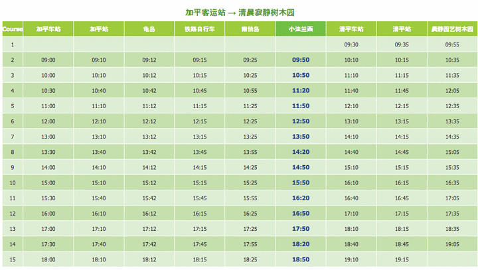Image resolution: width=478 pixels, height=270 pixels.
Task: Select the 晨静园艺树木园 column header
Action: pos(452,29)
